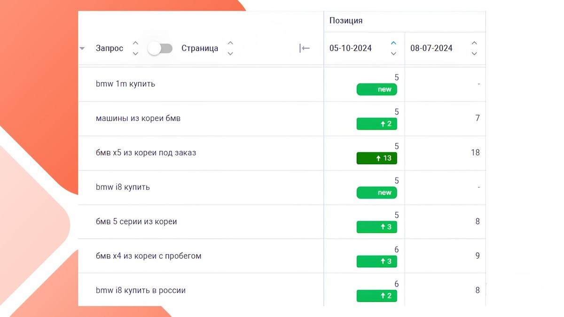Click the ascending sort arrow on Страница
The height and width of the screenshot is (317, 564).
pos(230,42)
